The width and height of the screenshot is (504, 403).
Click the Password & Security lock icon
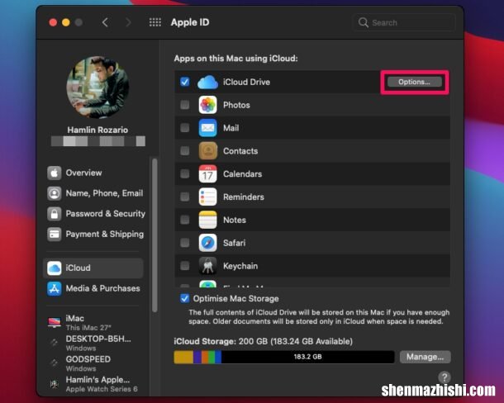[55, 214]
